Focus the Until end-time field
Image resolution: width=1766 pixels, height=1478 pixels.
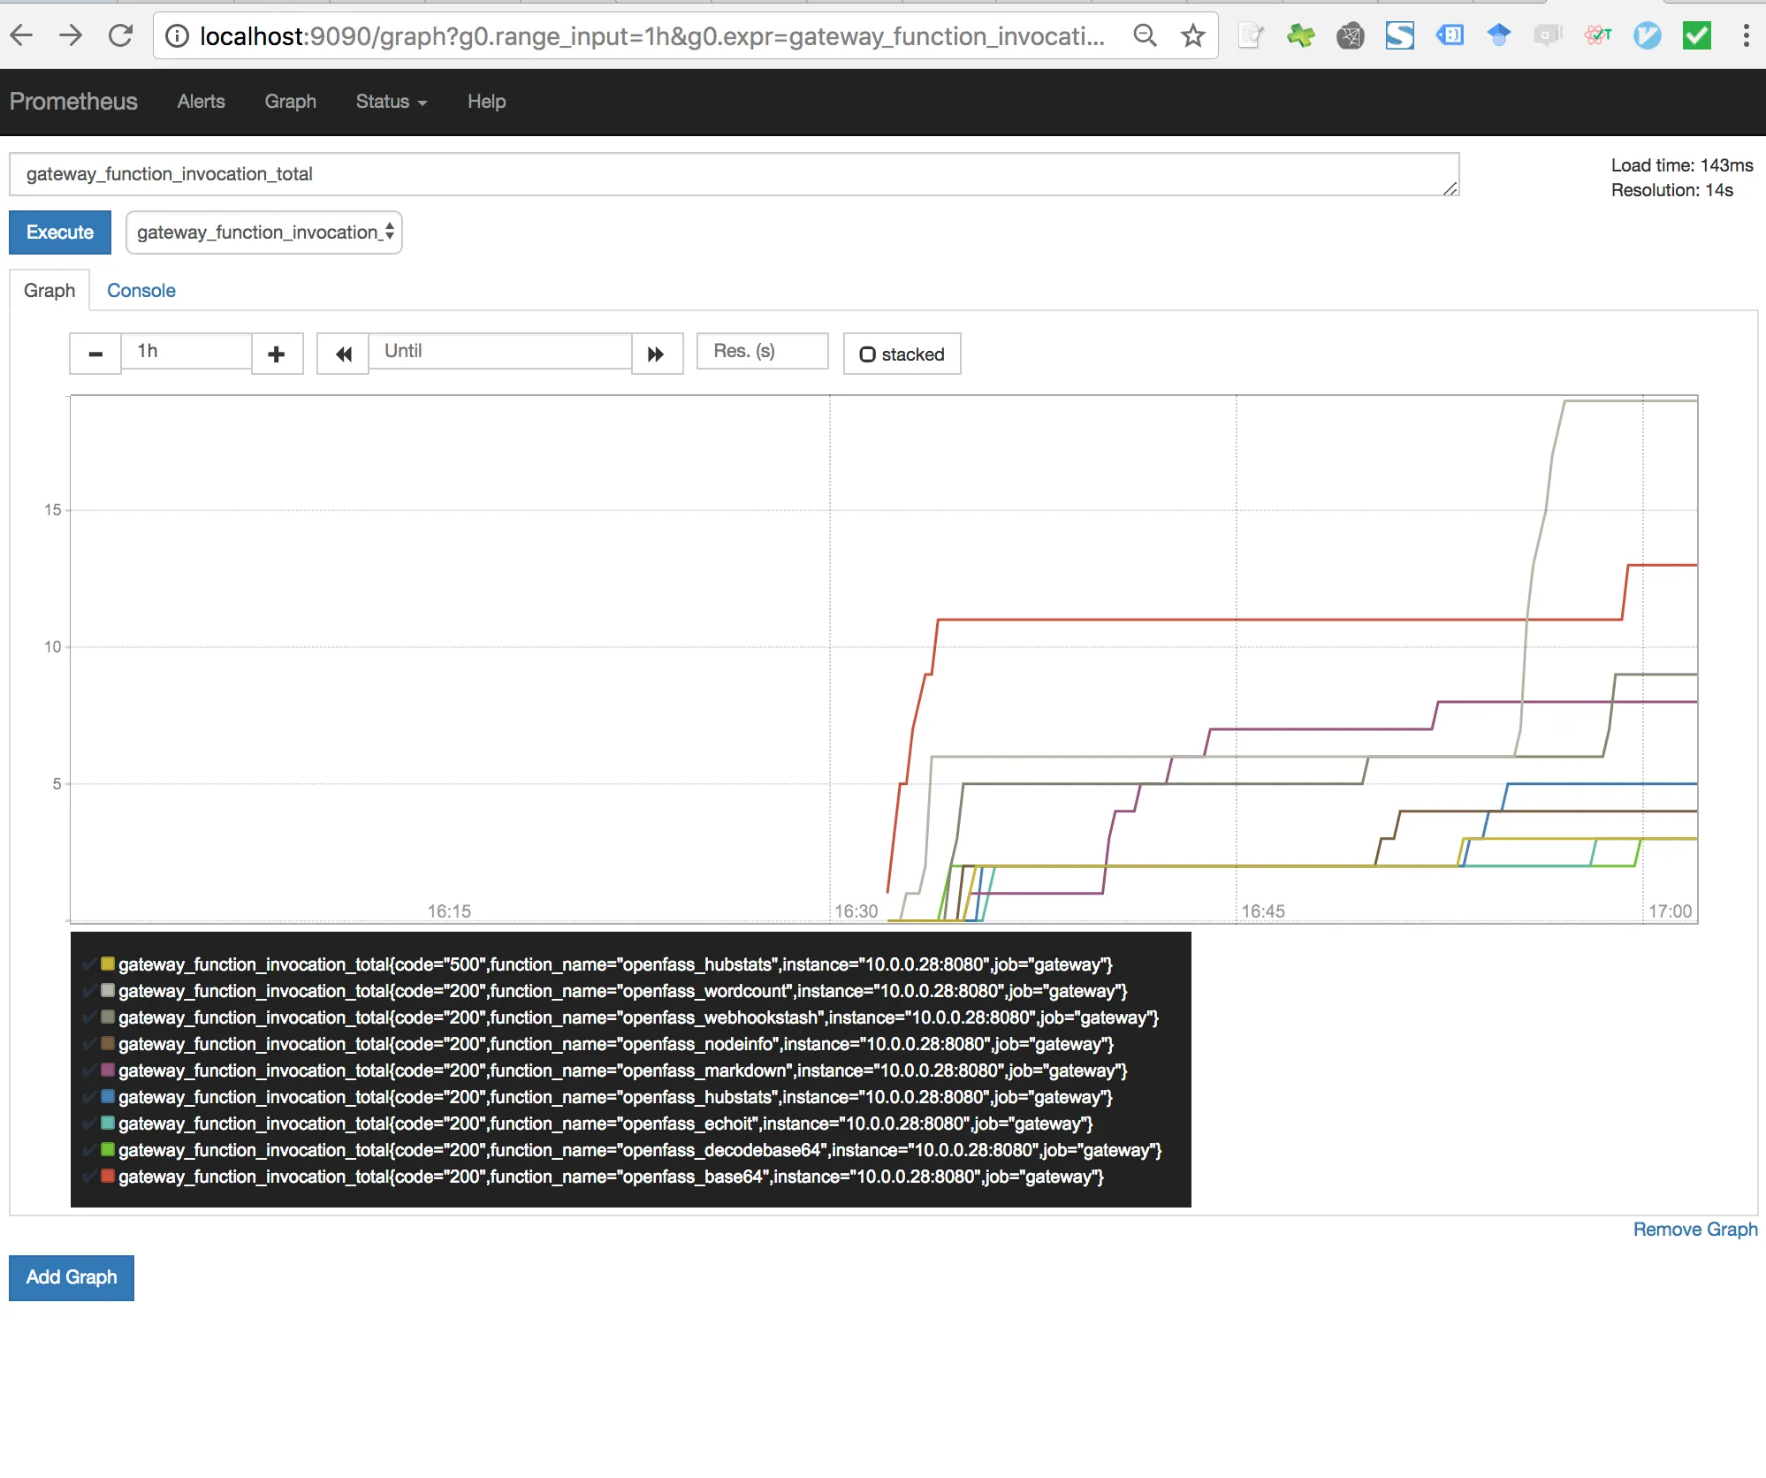tap(500, 351)
